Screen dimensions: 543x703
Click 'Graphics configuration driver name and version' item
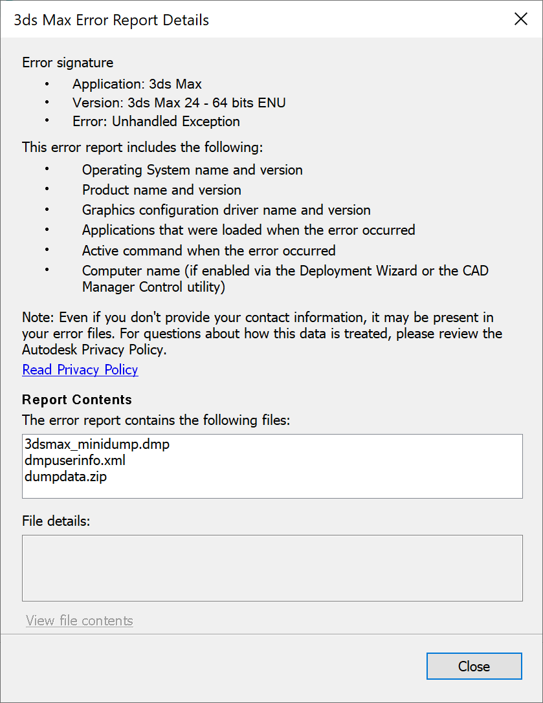(226, 210)
